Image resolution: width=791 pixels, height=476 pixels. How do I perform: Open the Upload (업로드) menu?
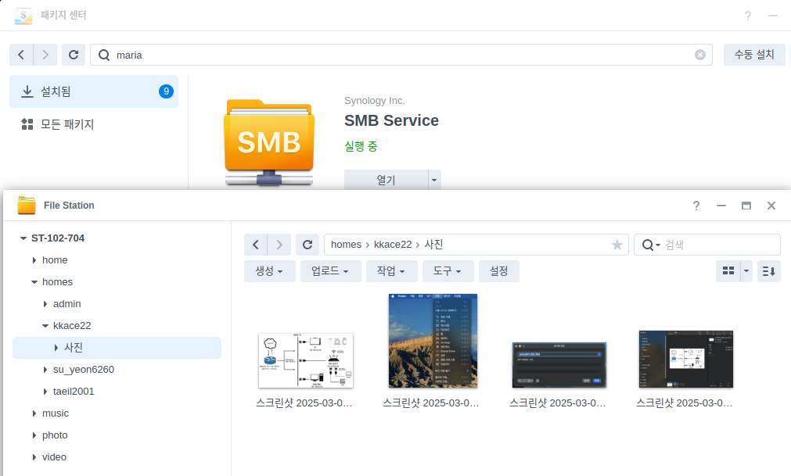pos(330,271)
